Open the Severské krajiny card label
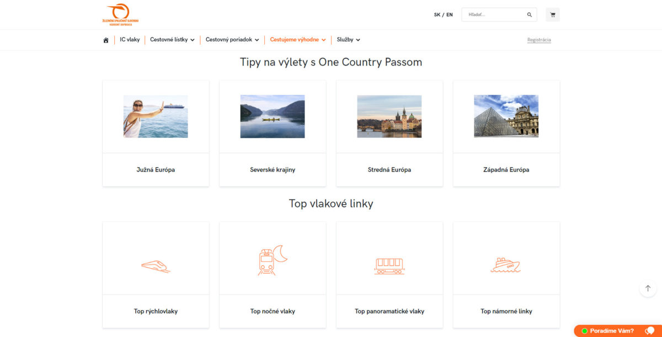Image resolution: width=662 pixels, height=337 pixels. [x=273, y=170]
